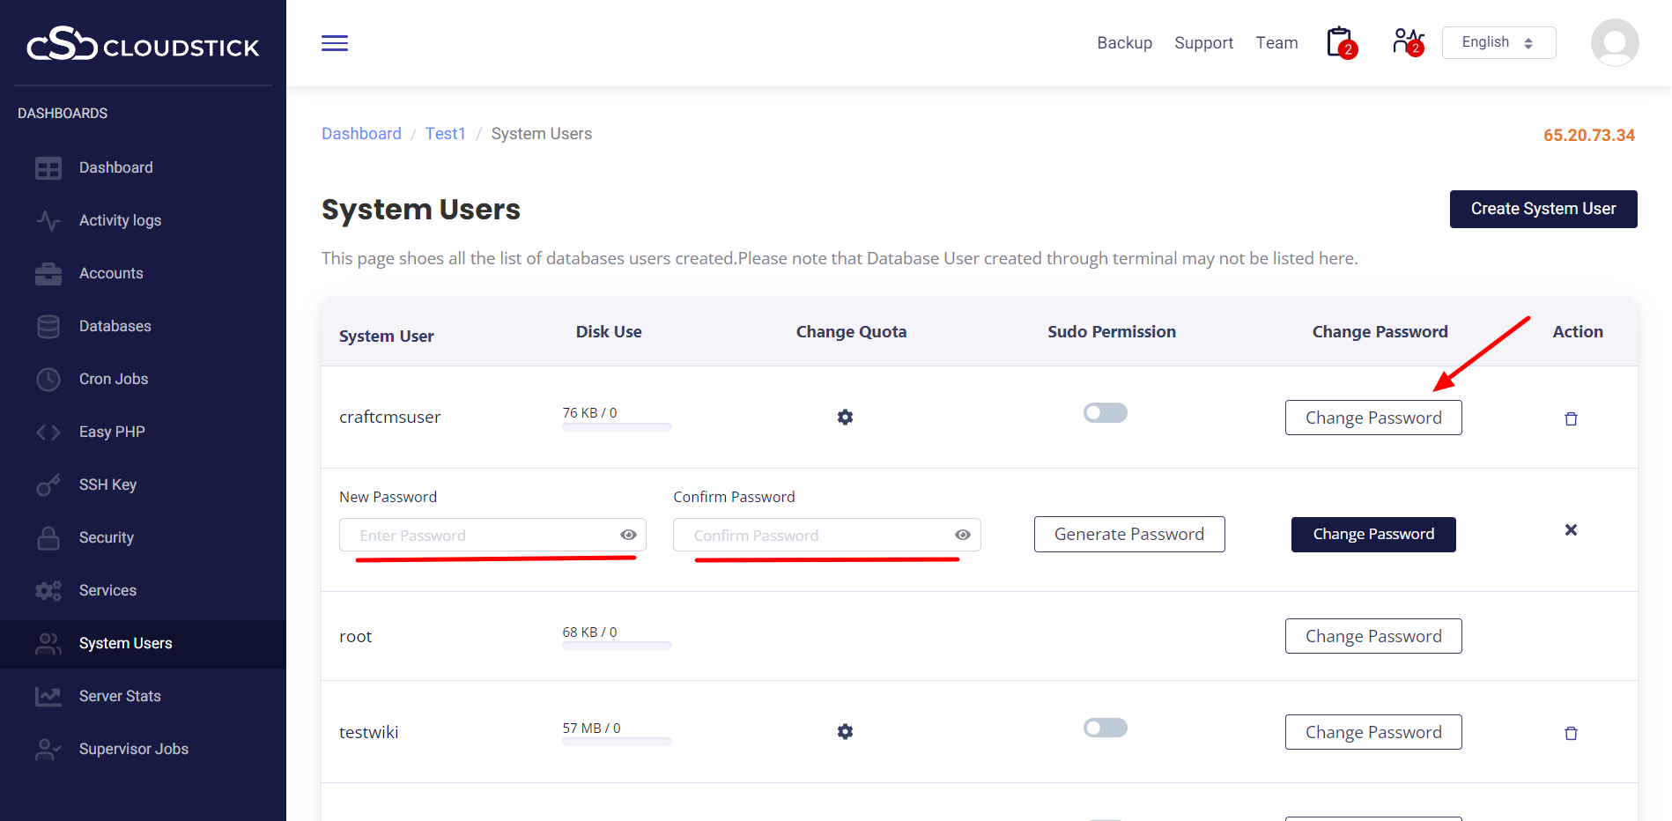This screenshot has height=821, width=1672.
Task: Open the English language dropdown
Action: 1498,43
